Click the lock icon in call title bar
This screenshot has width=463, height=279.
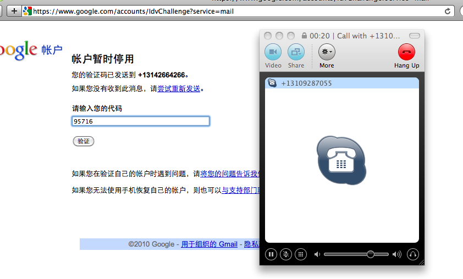(x=304, y=36)
